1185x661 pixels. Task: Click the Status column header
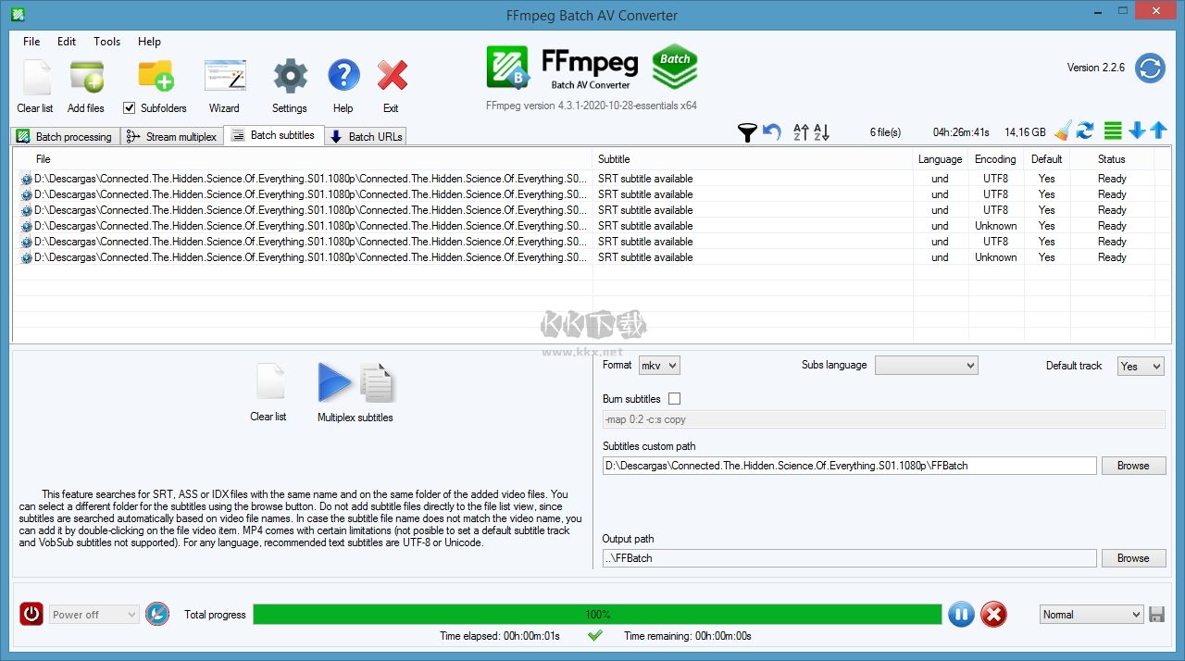pyautogui.click(x=1112, y=159)
